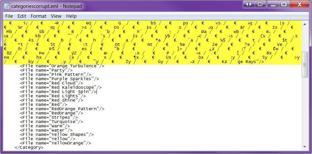Maximize the Notepad window
Viewport: 312px width, 154px height.
[284, 4]
